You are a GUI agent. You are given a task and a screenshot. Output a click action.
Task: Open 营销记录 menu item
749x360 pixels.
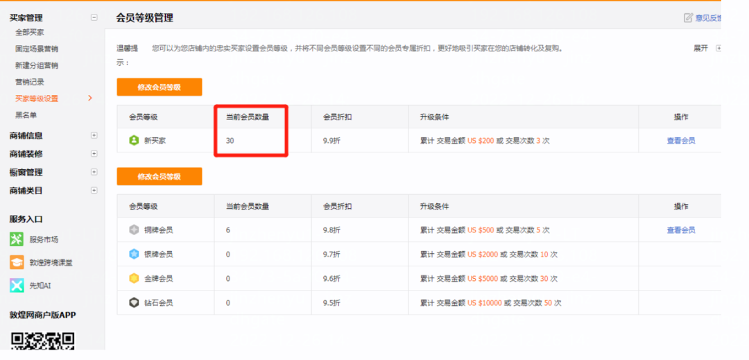30,82
